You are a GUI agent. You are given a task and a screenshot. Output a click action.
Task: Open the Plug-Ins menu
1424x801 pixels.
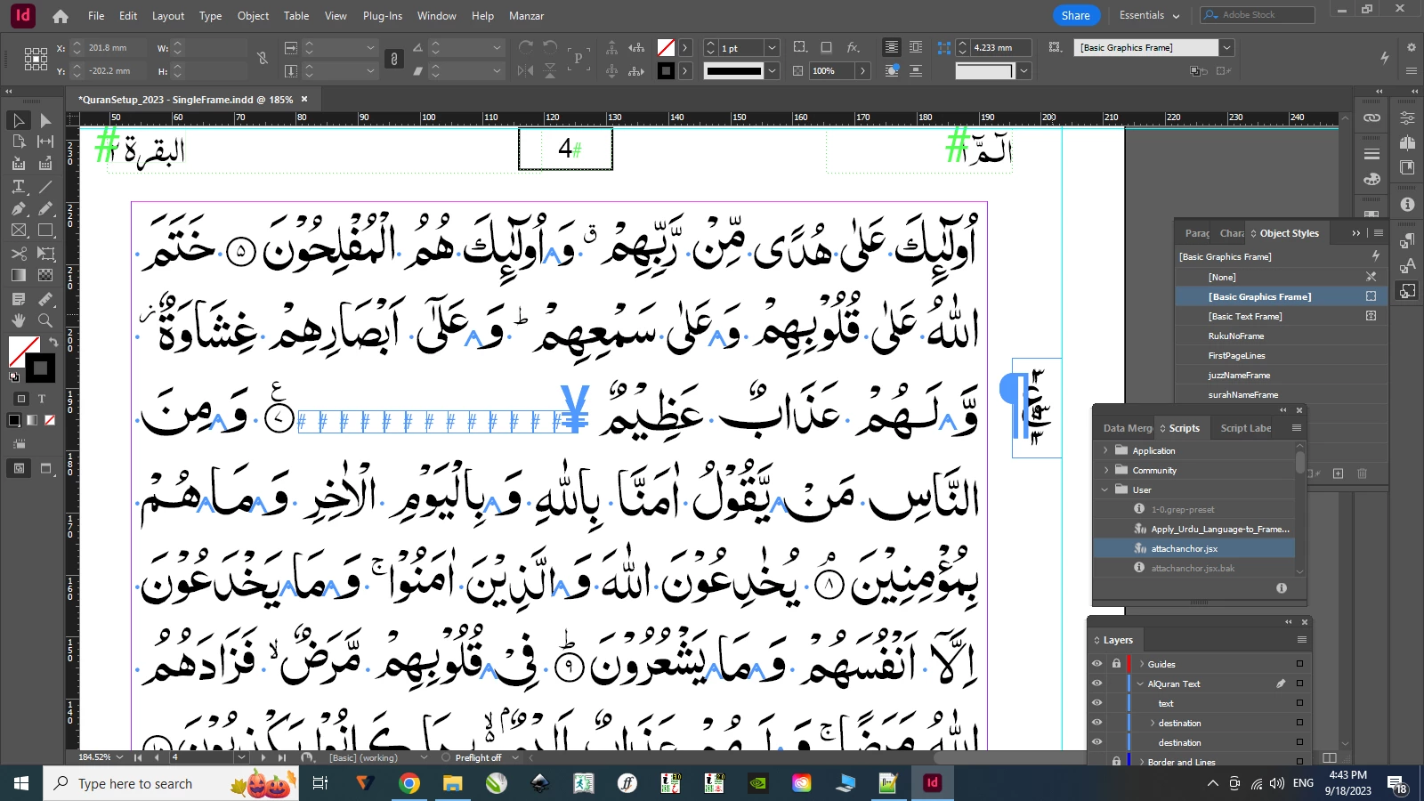[x=383, y=16]
